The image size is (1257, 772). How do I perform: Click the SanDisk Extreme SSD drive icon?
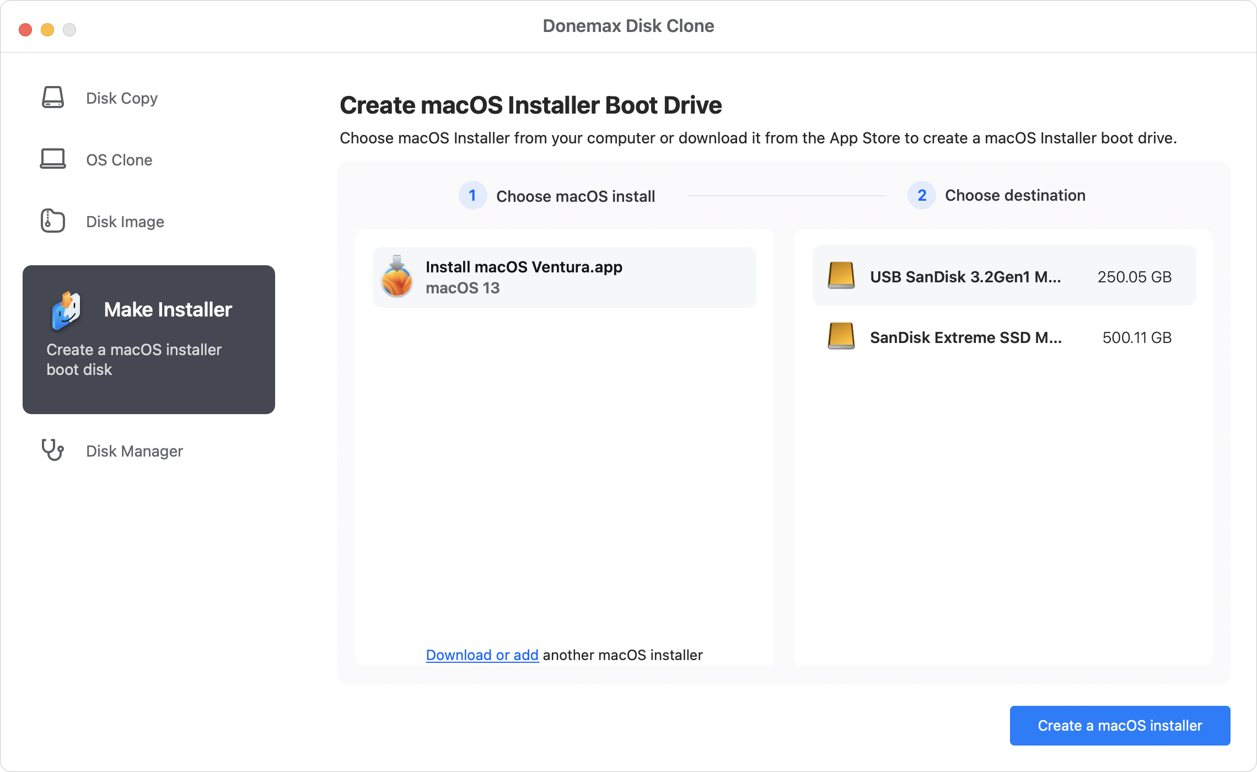(840, 337)
